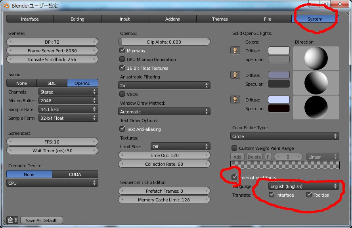Click the Delete color stop button
Viewport: 352px width, 228px height.
[254, 157]
